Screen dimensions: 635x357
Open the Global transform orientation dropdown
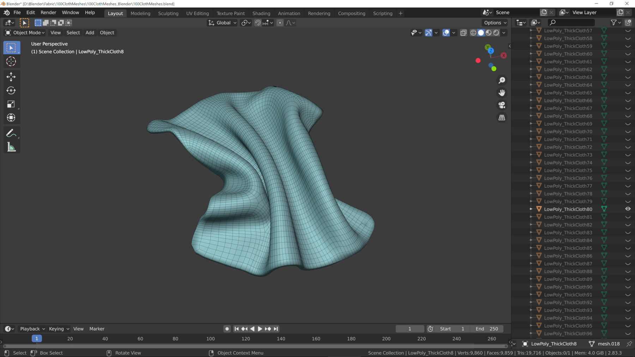point(223,23)
